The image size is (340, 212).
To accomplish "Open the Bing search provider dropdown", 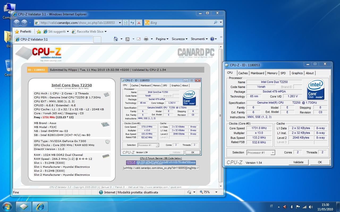I will 221,23.
